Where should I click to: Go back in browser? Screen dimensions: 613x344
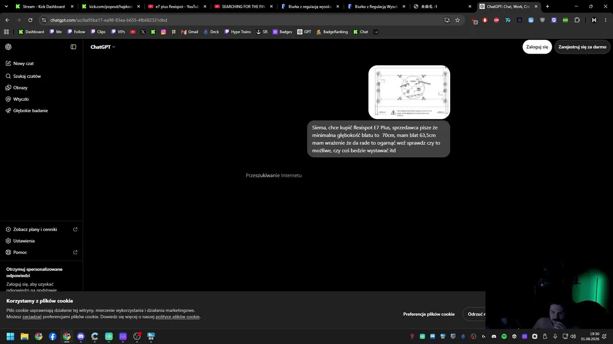pyautogui.click(x=7, y=20)
